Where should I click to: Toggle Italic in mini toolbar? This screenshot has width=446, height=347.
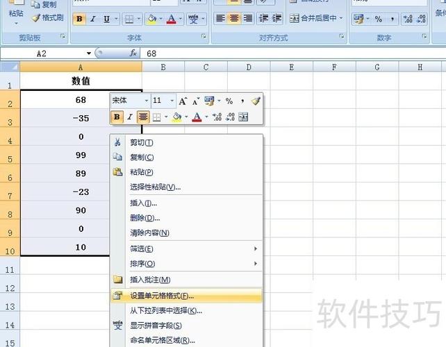130,117
